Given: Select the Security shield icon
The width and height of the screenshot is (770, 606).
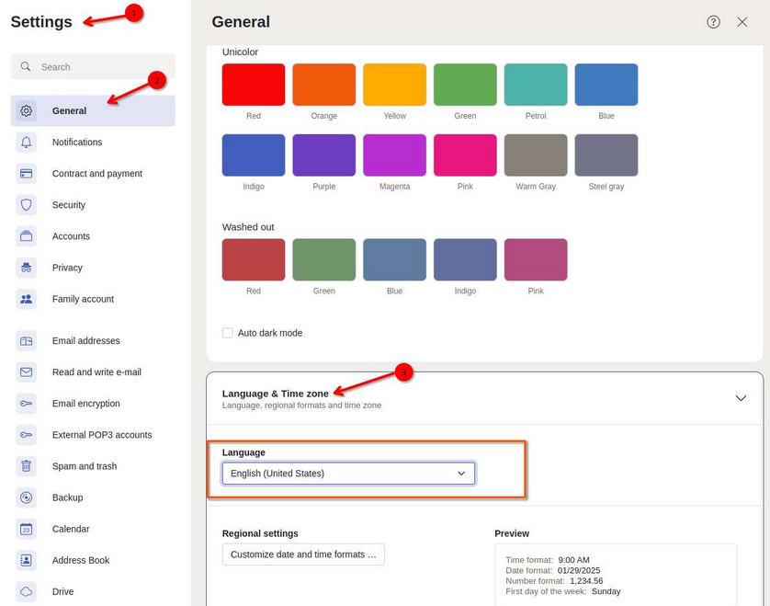Looking at the screenshot, I should (27, 205).
